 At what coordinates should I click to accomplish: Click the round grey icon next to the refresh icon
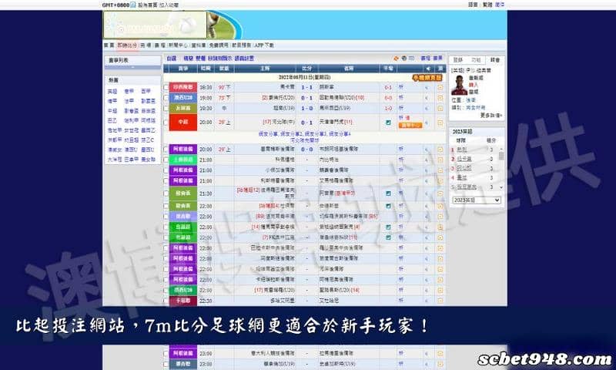pyautogui.click(x=403, y=58)
